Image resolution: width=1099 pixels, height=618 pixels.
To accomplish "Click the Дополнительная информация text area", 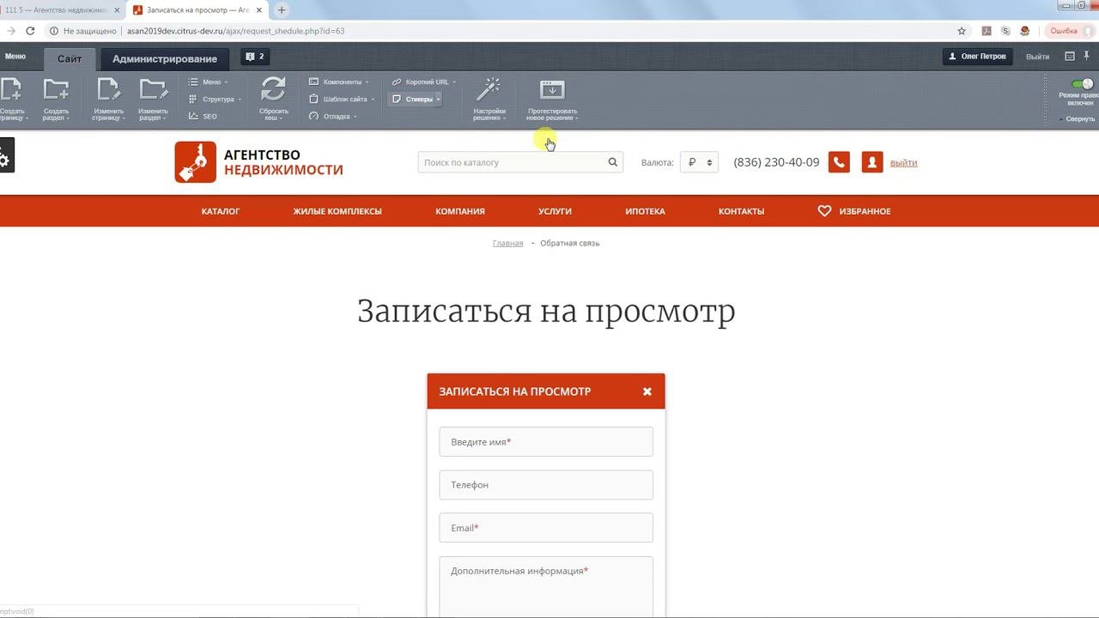I will pos(546,587).
